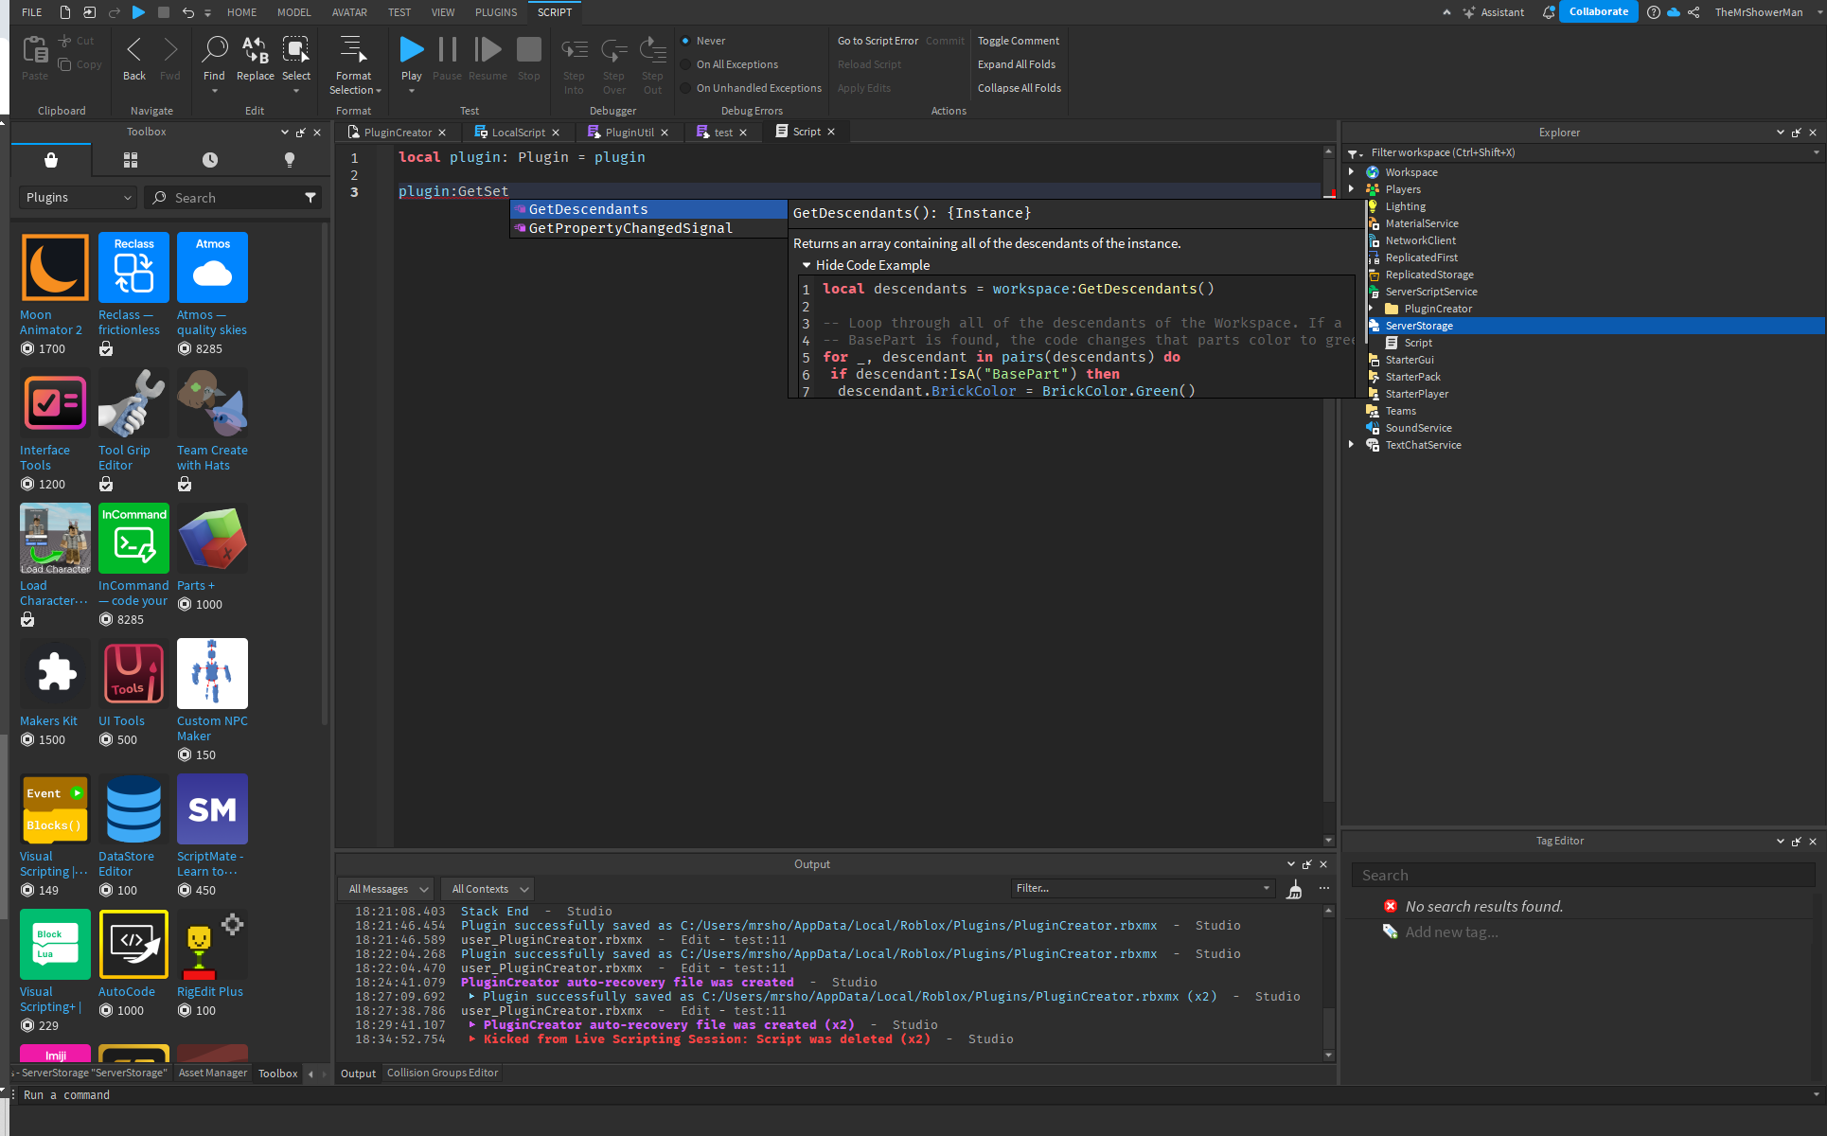Image resolution: width=1827 pixels, height=1136 pixels.
Task: Expand the Workspace tree node
Action: tap(1351, 172)
